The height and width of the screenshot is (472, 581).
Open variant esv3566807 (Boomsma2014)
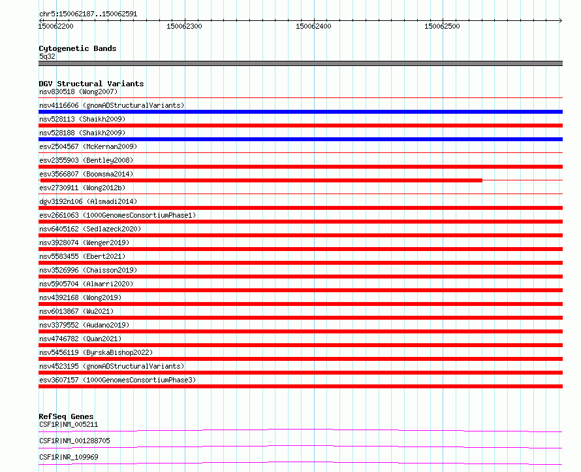pos(86,174)
